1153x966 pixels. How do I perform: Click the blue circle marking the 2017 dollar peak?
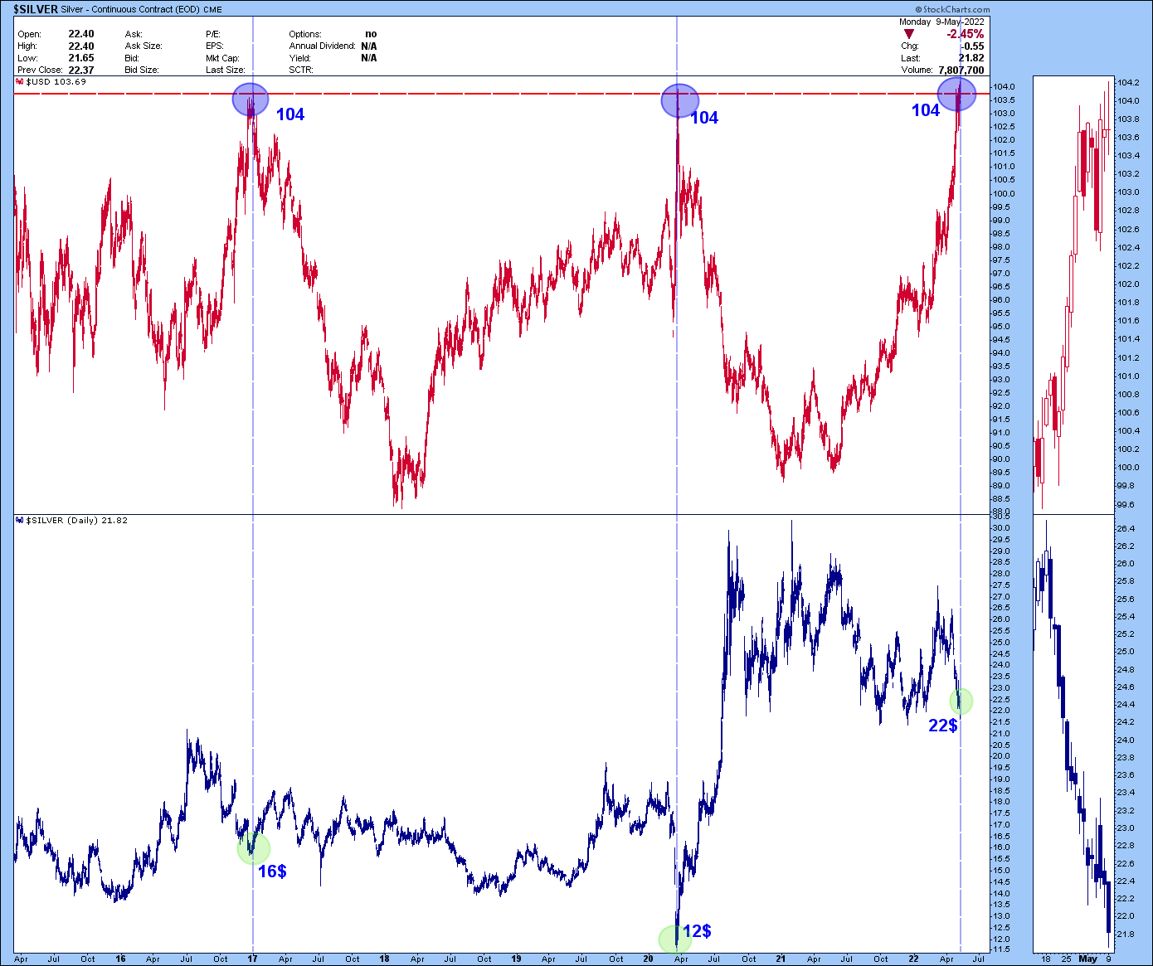[x=251, y=100]
